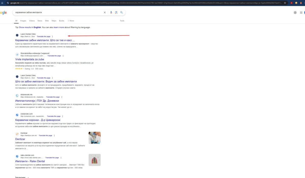This screenshot has width=305, height=178.
Task: Click inside the Google search input field
Action: pyautogui.click(x=58, y=12)
